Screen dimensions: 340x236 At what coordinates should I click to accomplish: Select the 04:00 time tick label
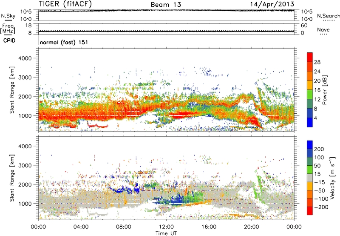(x=81, y=227)
